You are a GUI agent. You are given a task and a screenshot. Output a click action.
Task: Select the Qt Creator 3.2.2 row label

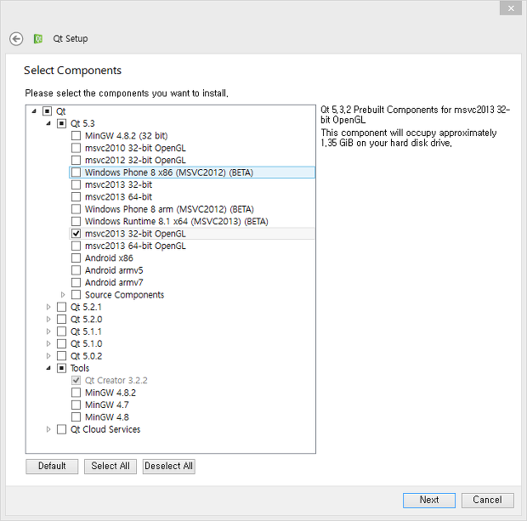click(116, 381)
